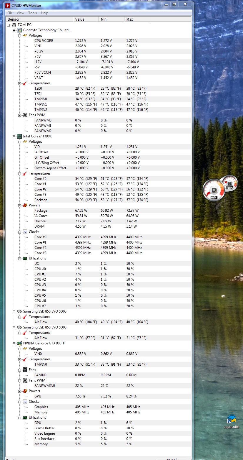
Task: Click the GPU Voltages lightning icon
Action: (x=25, y=349)
